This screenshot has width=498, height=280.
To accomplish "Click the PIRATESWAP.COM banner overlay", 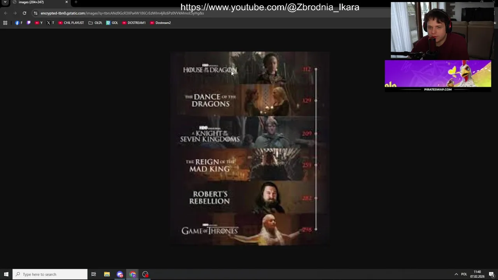I will coord(438,76).
